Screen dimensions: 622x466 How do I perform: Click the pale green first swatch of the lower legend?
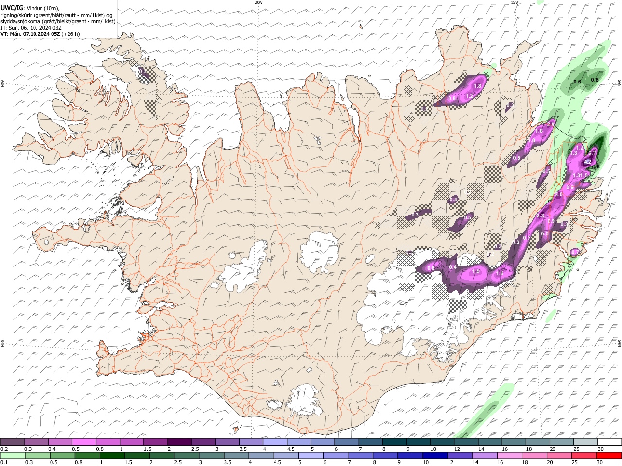click(x=13, y=455)
